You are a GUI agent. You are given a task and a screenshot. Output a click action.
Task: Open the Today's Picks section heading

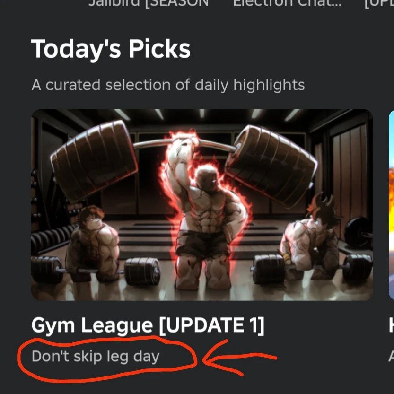point(111,49)
